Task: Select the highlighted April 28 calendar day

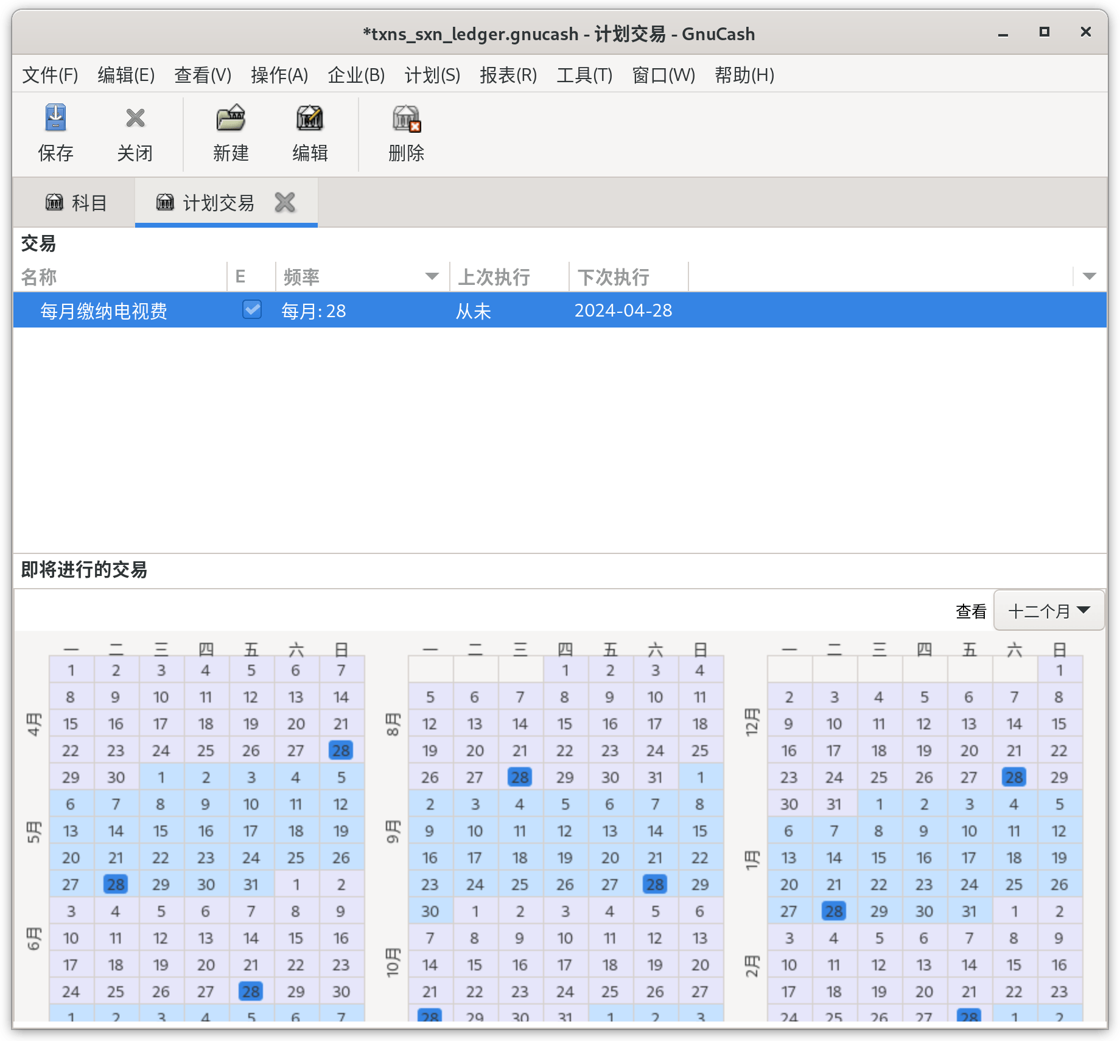Action: [341, 750]
